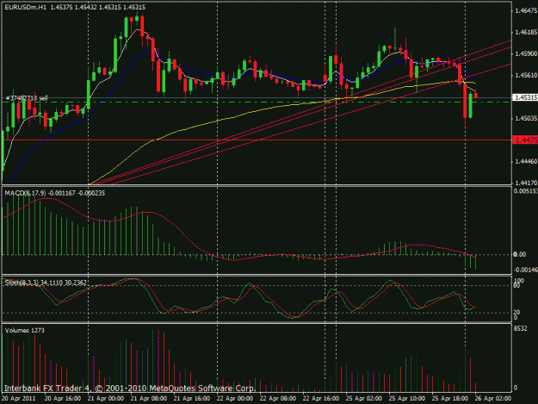Viewport: 538px width, 404px height.
Task: Click the MACD scale value -0.00146
Action: [526, 270]
